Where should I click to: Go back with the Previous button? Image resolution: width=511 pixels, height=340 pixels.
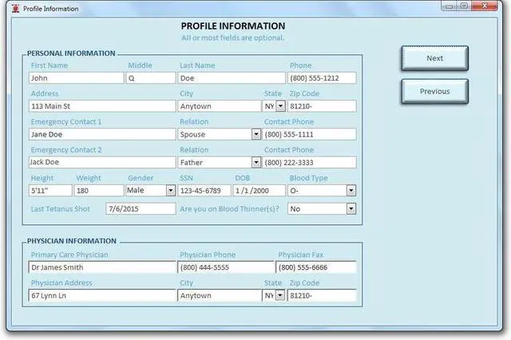pos(434,92)
